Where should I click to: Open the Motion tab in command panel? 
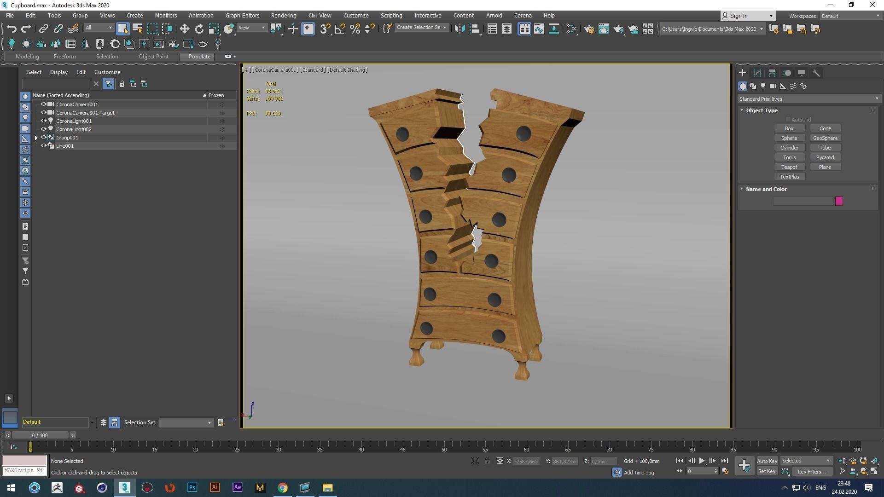click(787, 73)
